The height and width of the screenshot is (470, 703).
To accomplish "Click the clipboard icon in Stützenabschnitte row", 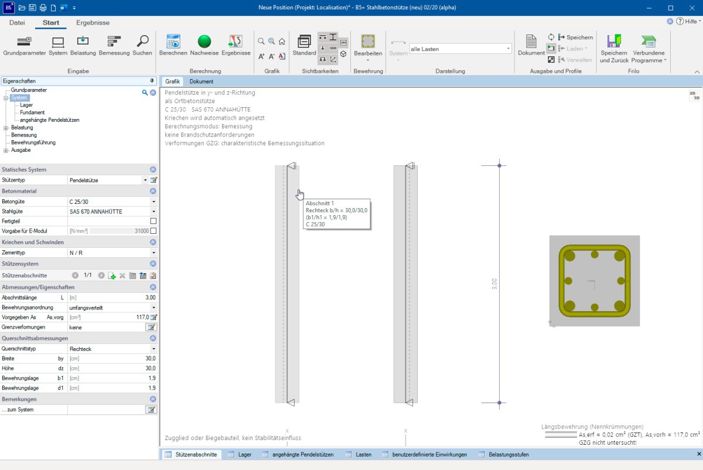I will (153, 275).
